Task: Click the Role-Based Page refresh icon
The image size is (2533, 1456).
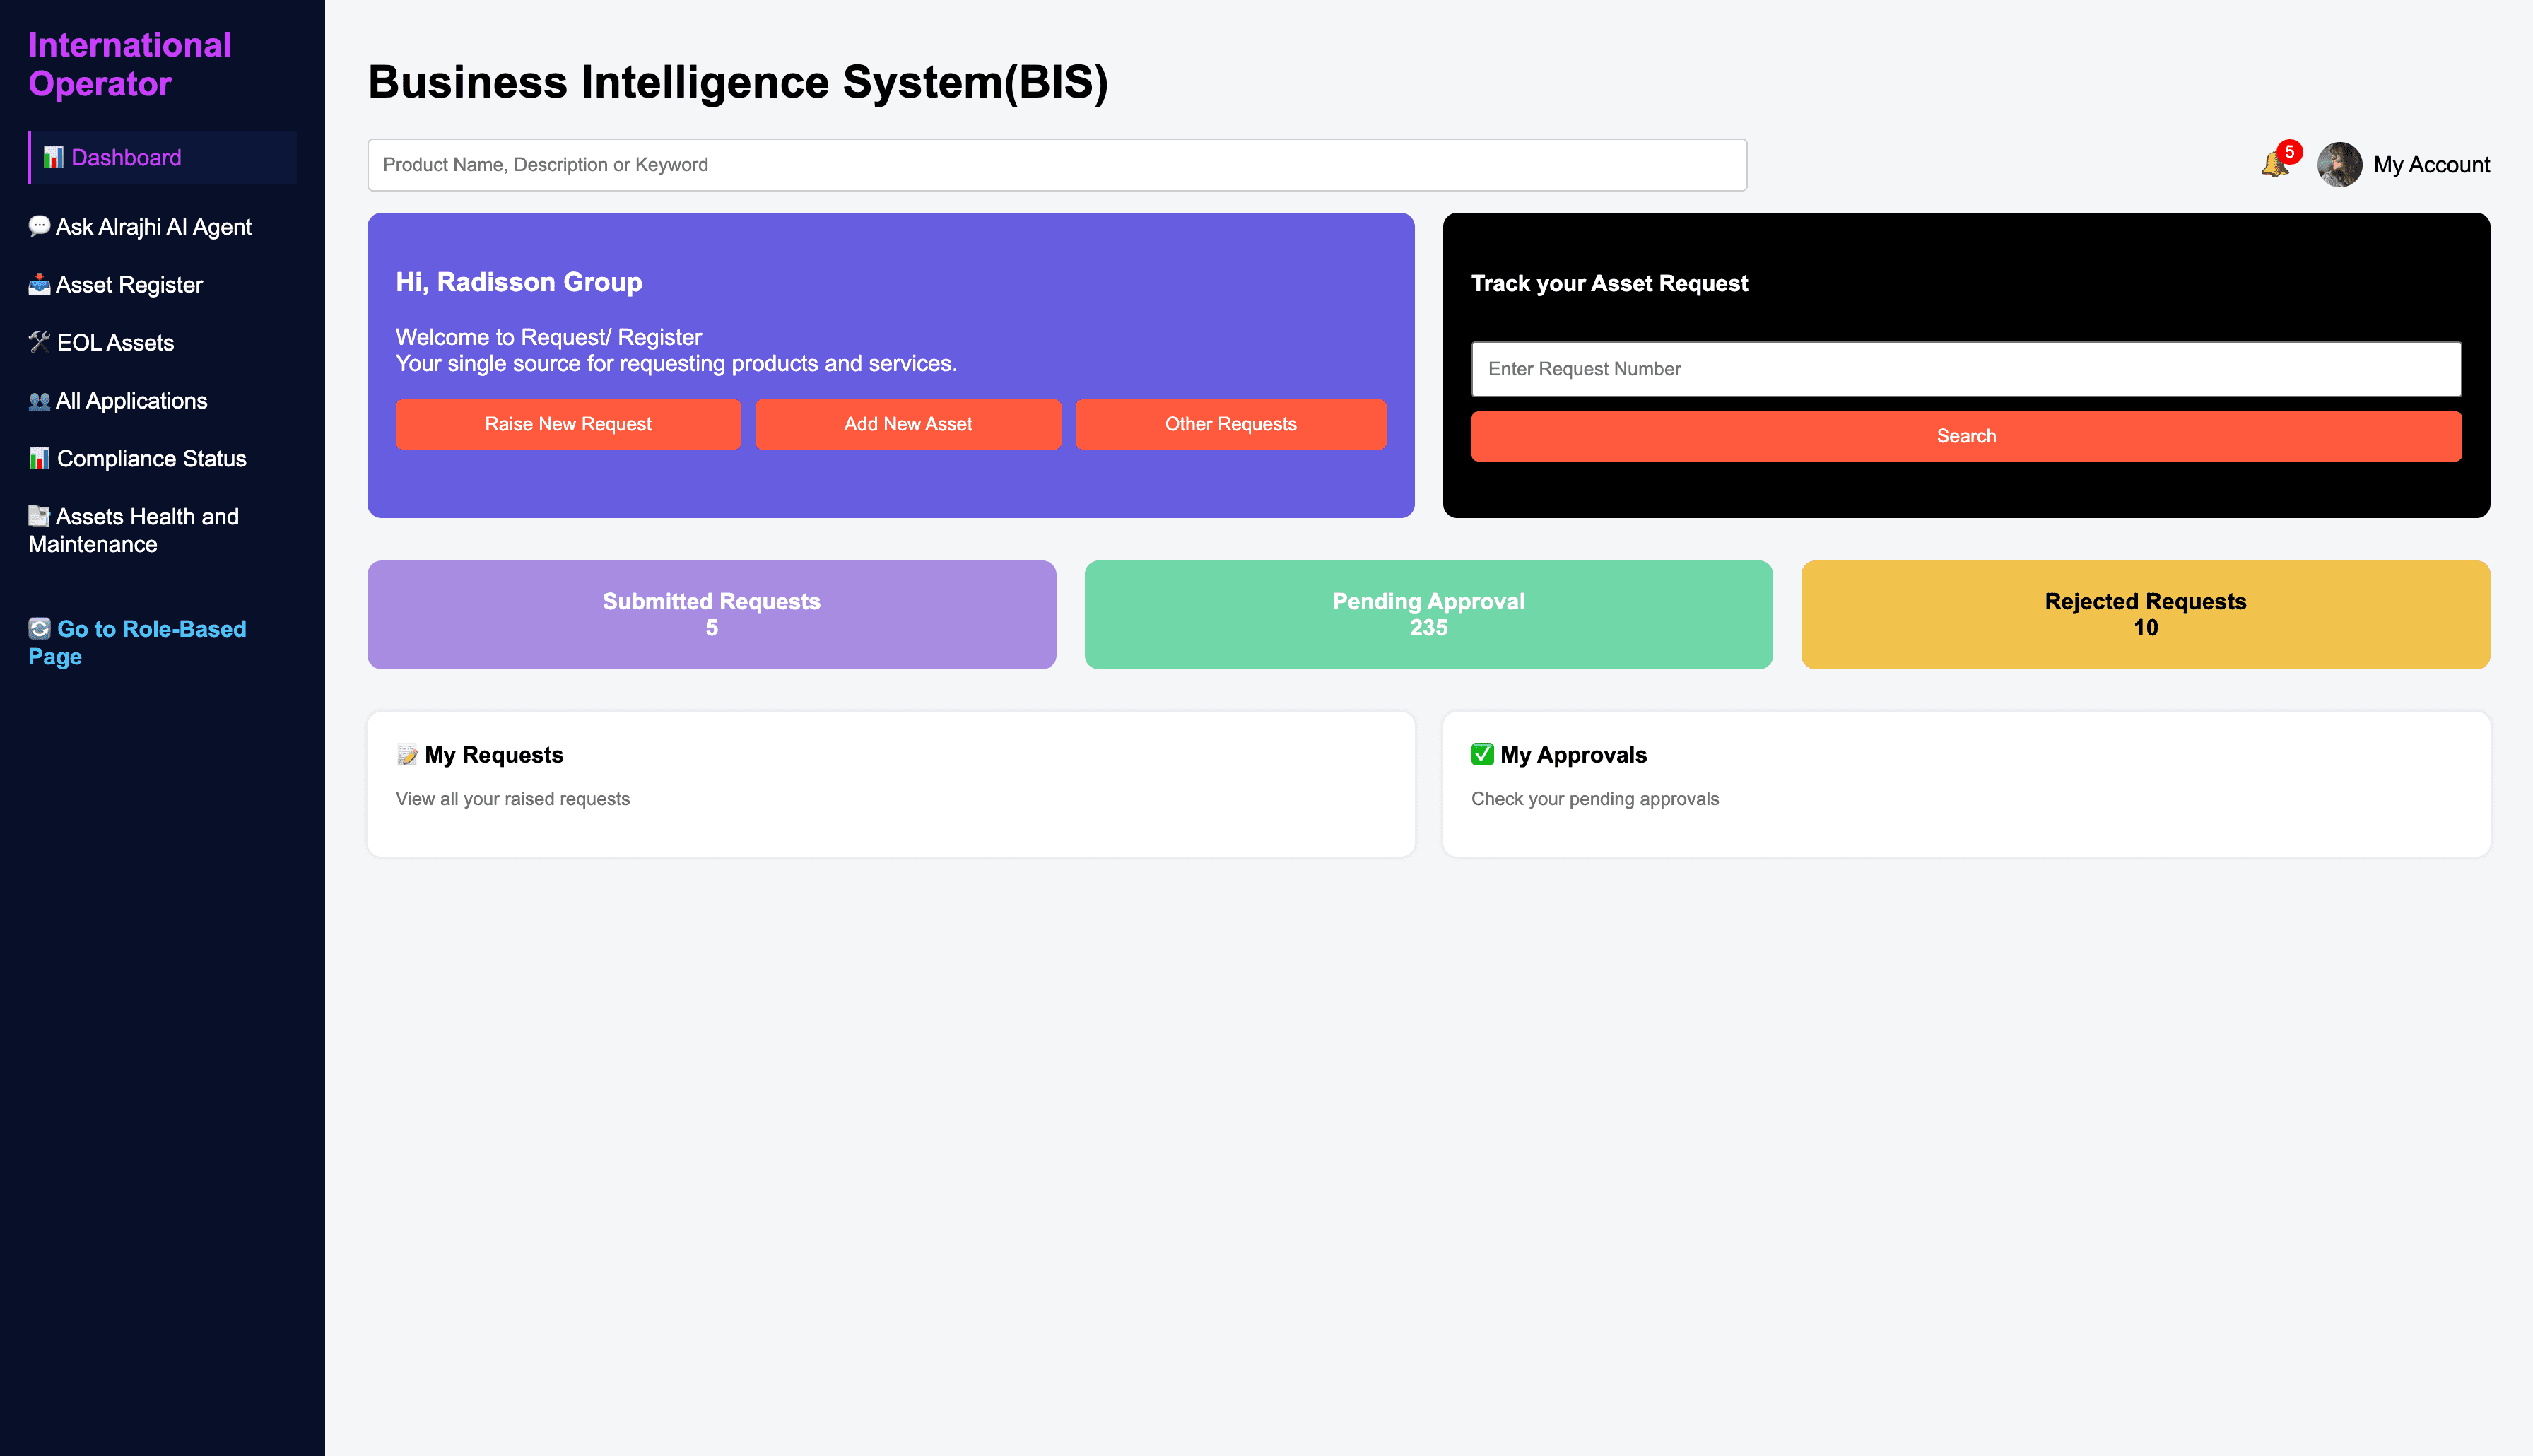Action: coord(39,628)
